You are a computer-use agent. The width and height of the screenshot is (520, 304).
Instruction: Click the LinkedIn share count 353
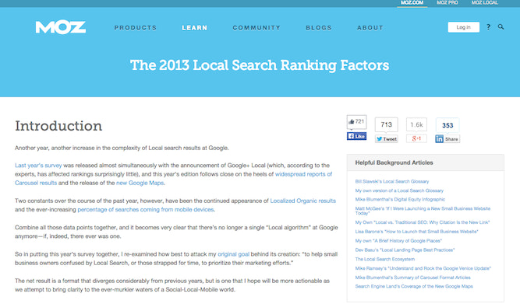(x=447, y=125)
